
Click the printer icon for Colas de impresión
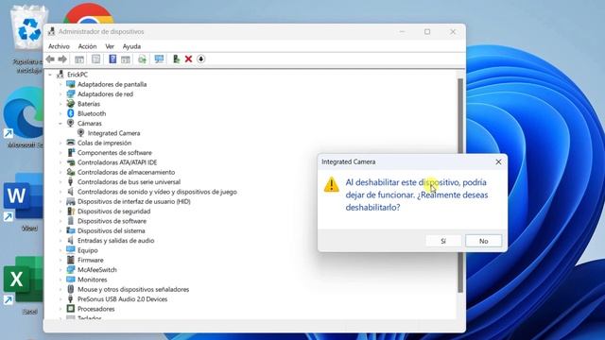point(71,143)
